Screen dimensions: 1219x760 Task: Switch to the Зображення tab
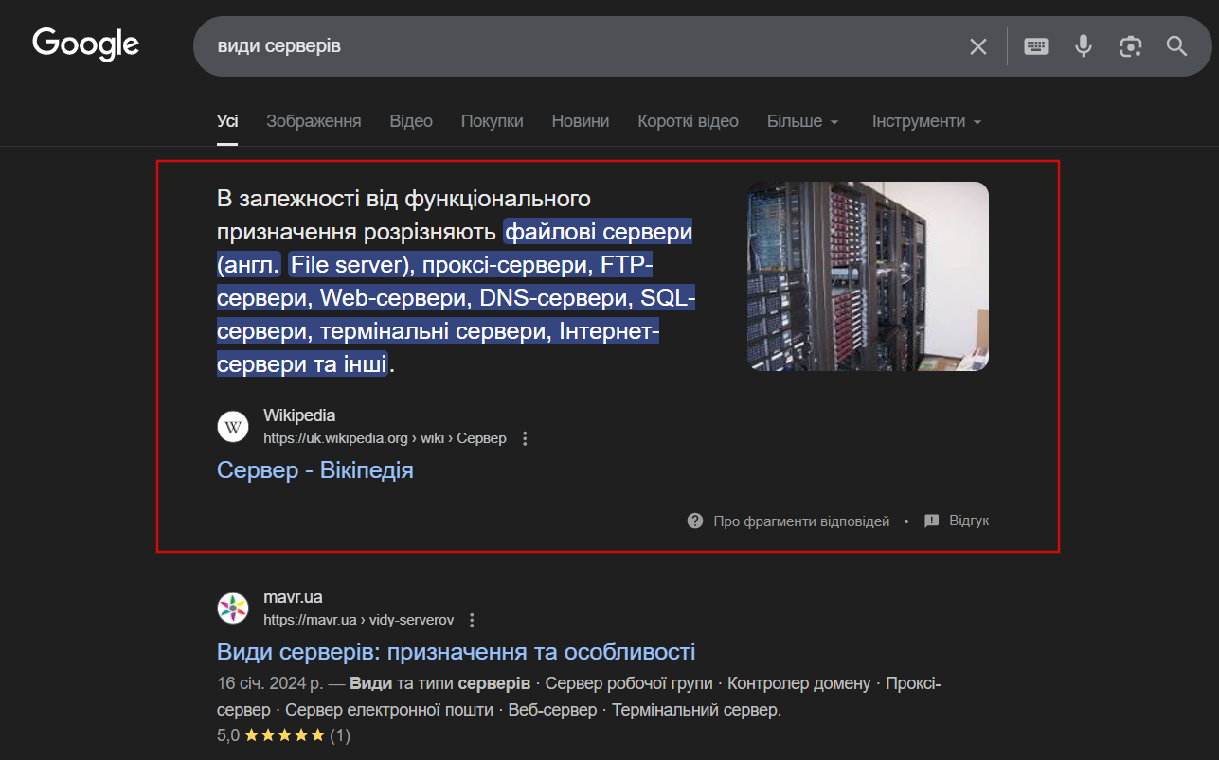[x=314, y=120]
